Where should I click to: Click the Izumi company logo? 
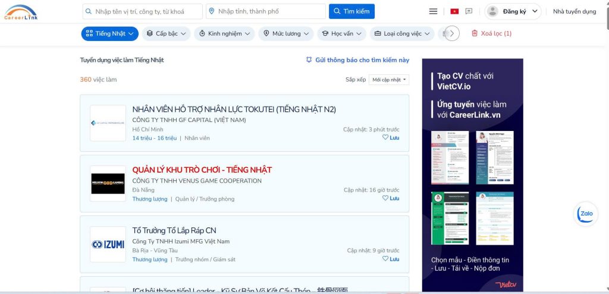pos(108,244)
